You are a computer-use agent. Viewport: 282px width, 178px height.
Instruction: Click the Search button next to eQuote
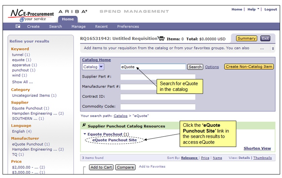pyautogui.click(x=195, y=67)
